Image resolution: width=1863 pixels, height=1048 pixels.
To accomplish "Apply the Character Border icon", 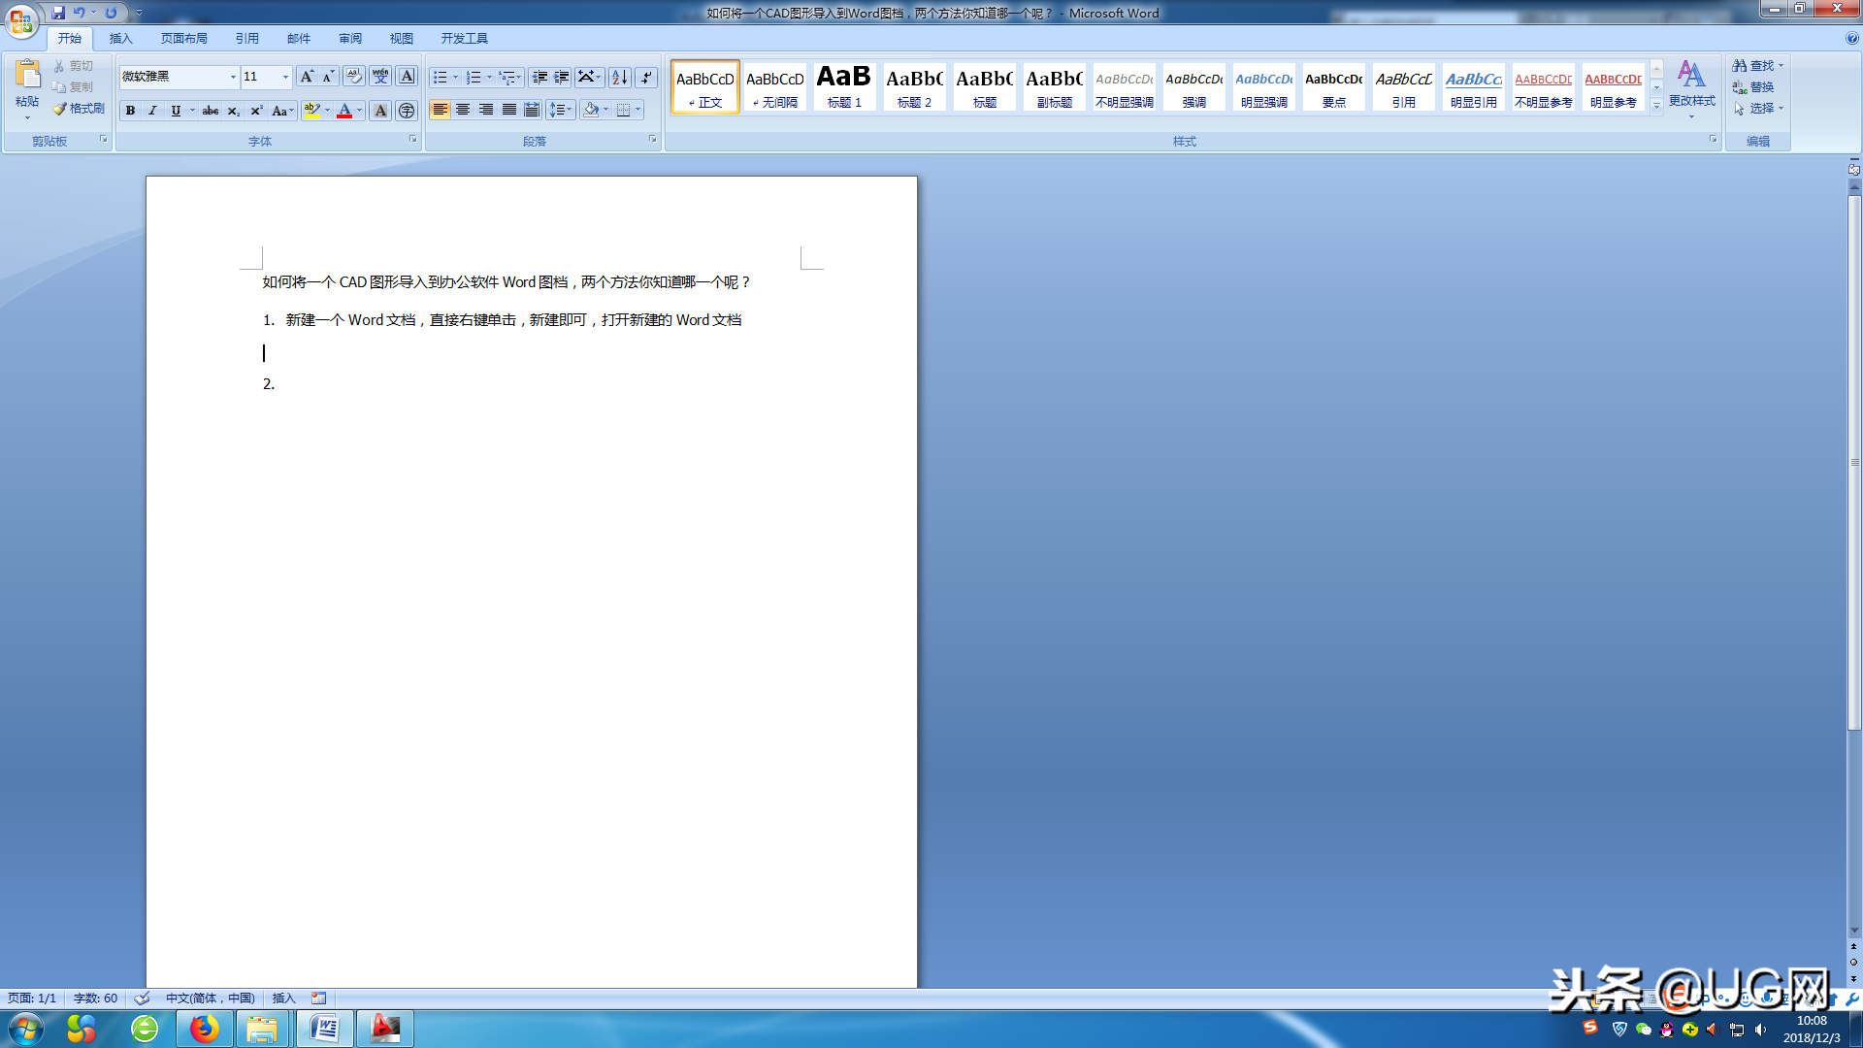I will [x=407, y=77].
